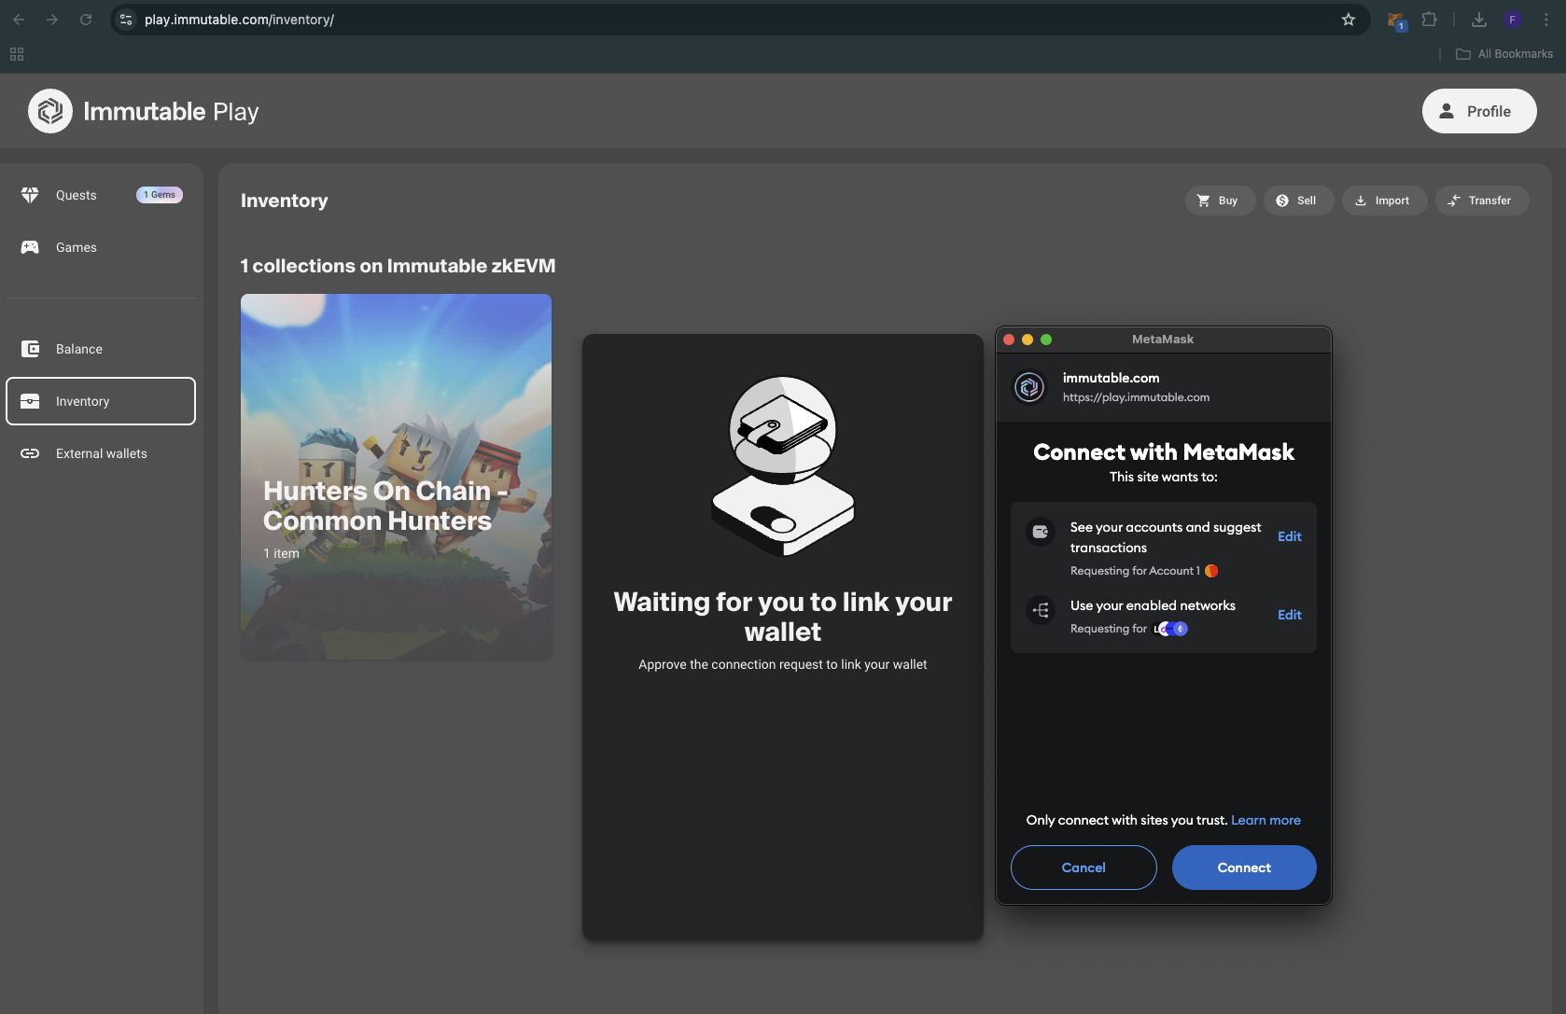
Task: Click the 1 Gems badge
Action: click(x=160, y=195)
